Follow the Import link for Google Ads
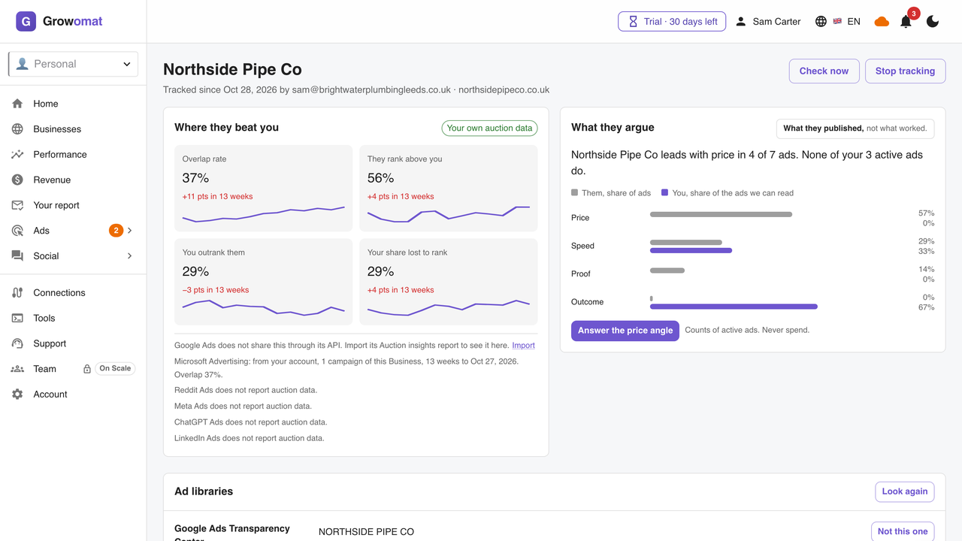This screenshot has width=962, height=541. click(x=523, y=345)
